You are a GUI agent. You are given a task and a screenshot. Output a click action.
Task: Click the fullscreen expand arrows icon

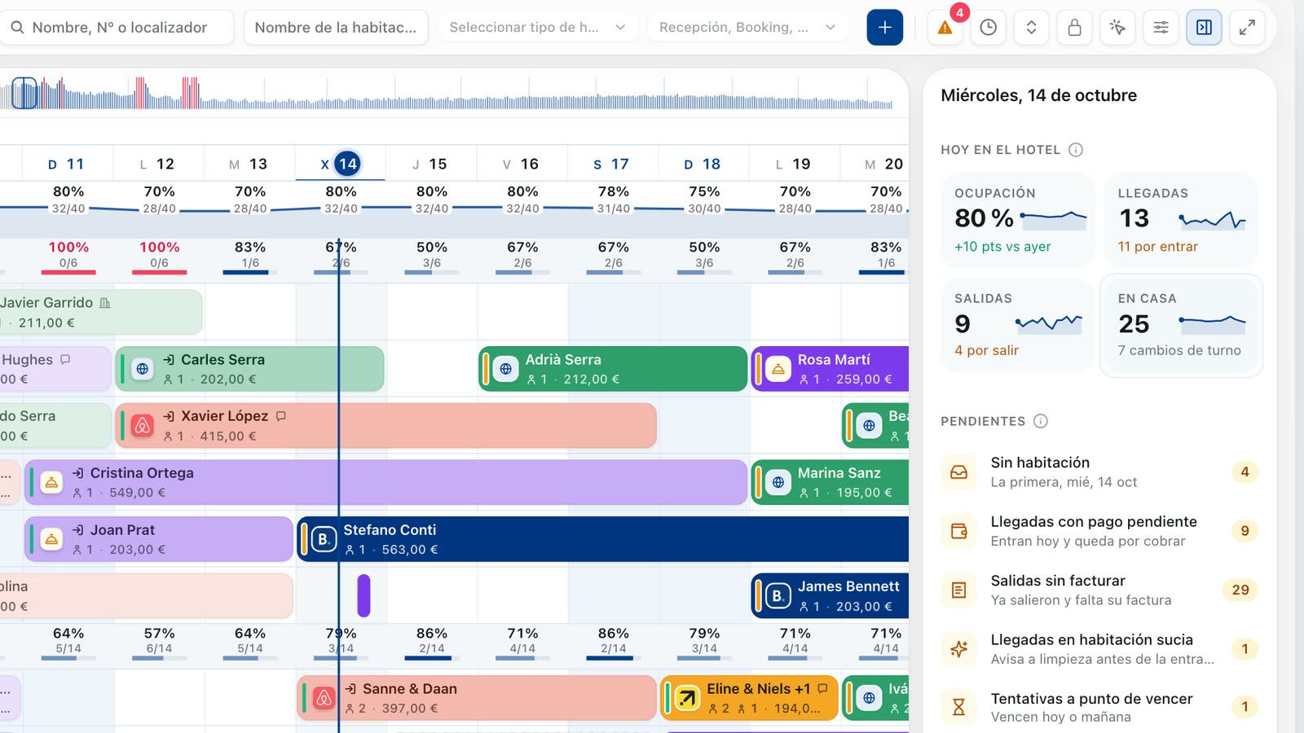tap(1247, 28)
